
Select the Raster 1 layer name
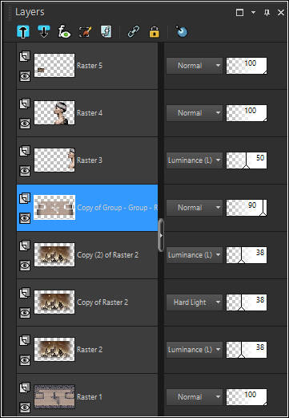[90, 397]
